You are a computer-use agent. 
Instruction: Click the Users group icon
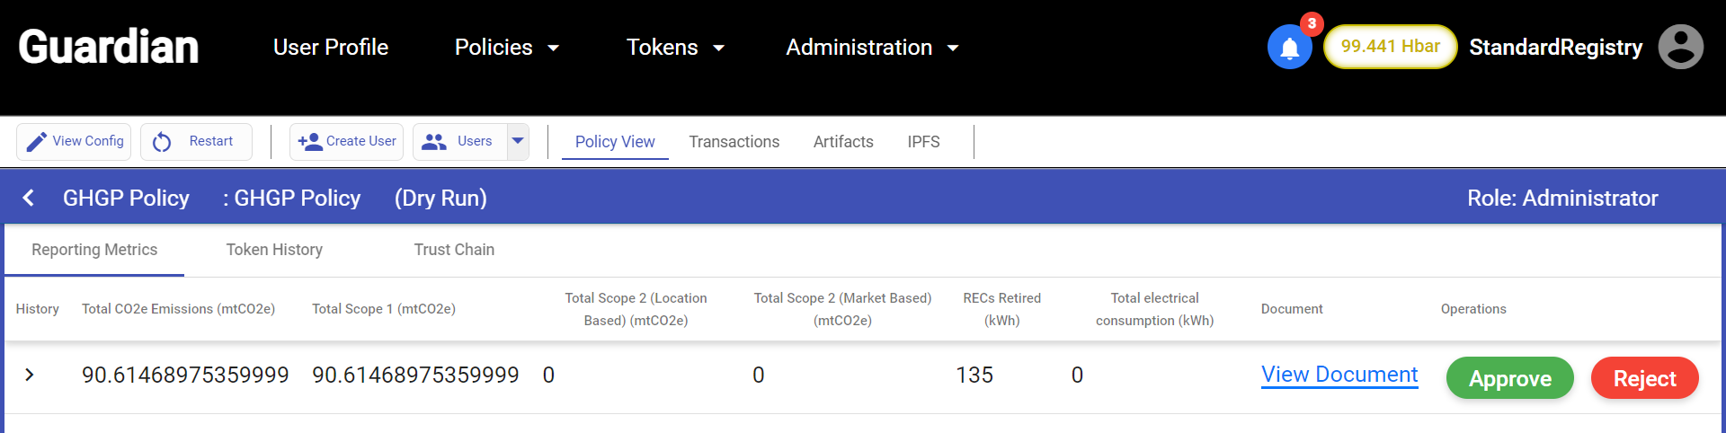(x=434, y=142)
